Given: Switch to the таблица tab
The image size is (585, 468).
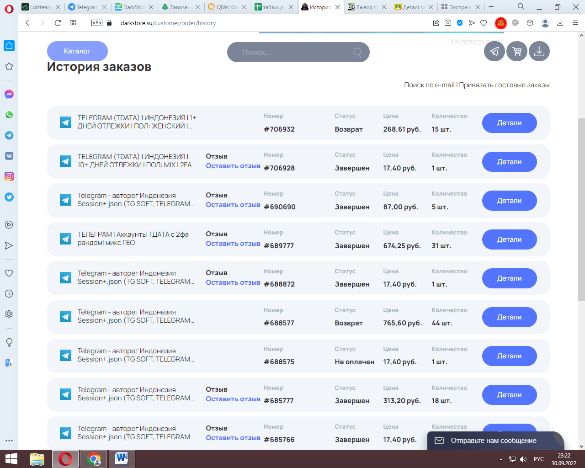Looking at the screenshot, I should click(x=274, y=7).
